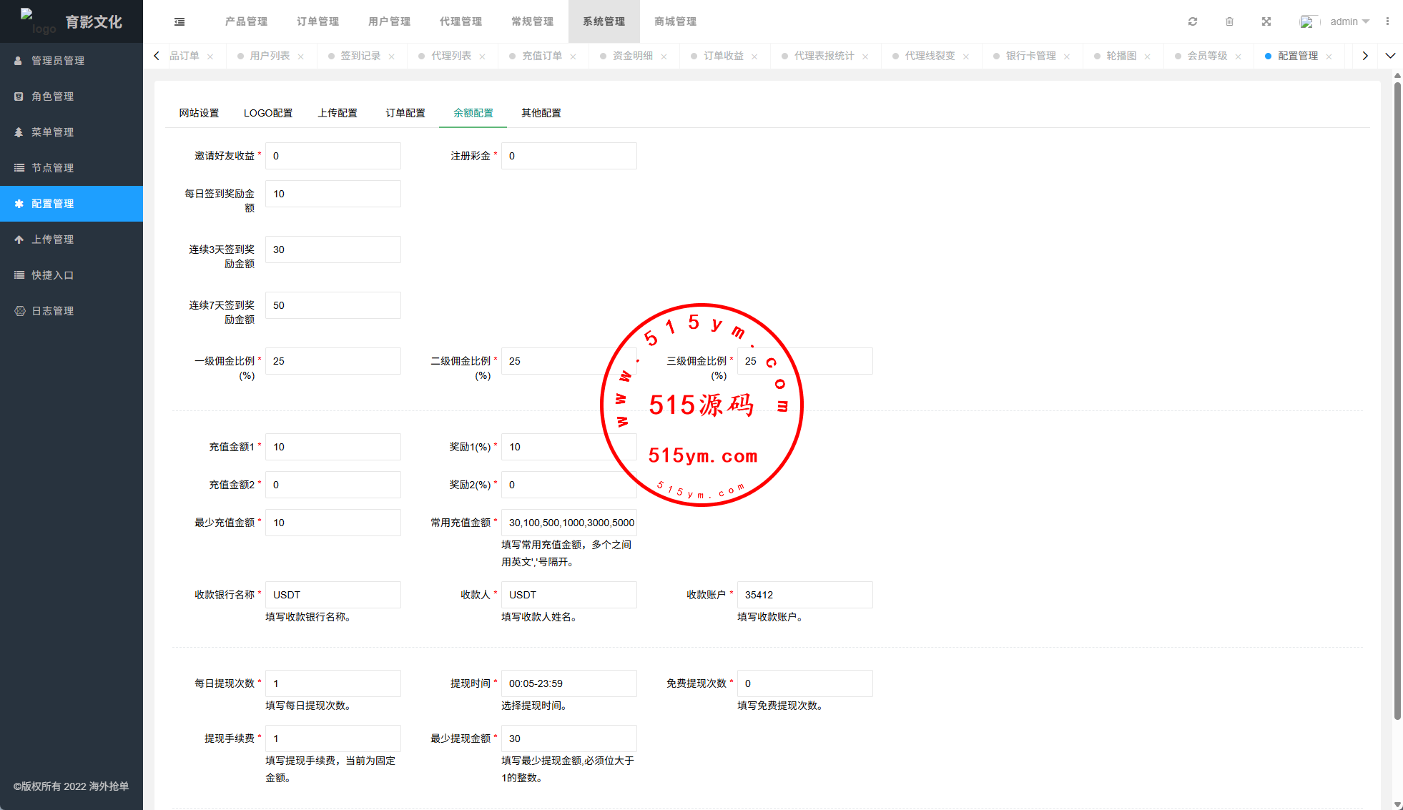The image size is (1403, 810).
Task: Toggle fullscreen with the expand icon
Action: (1266, 21)
